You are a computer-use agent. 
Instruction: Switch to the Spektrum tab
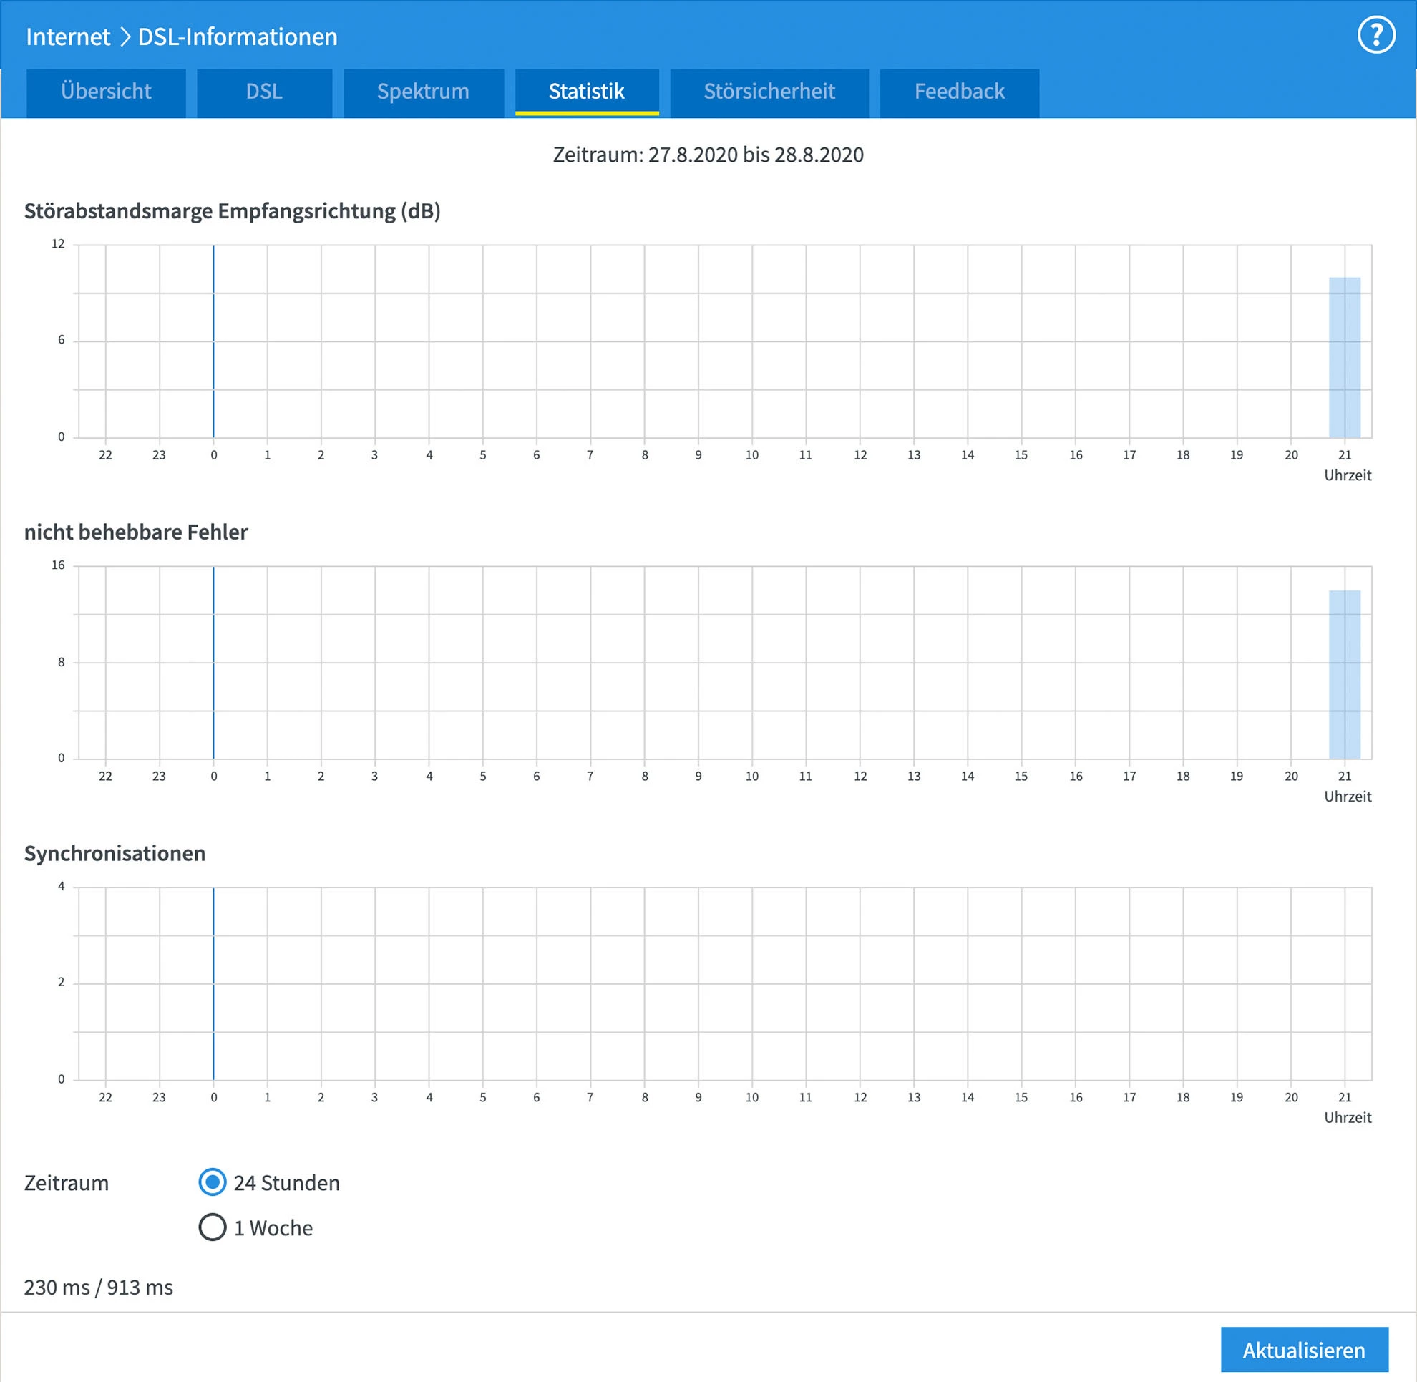pyautogui.click(x=423, y=92)
